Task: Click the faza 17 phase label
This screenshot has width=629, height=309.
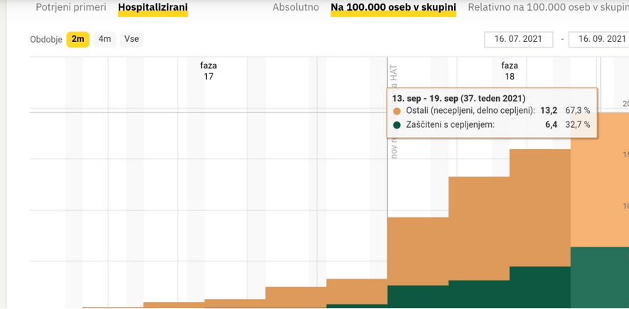Action: 208,70
